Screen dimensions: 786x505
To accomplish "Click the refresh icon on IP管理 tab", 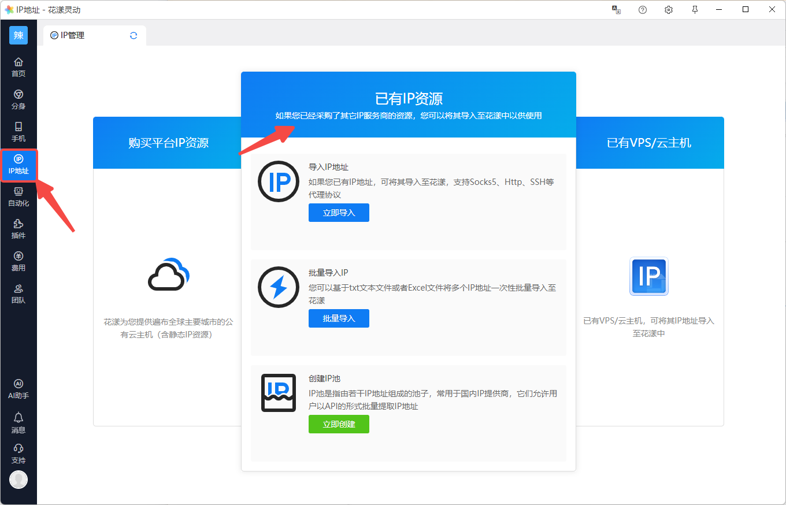I will click(134, 35).
